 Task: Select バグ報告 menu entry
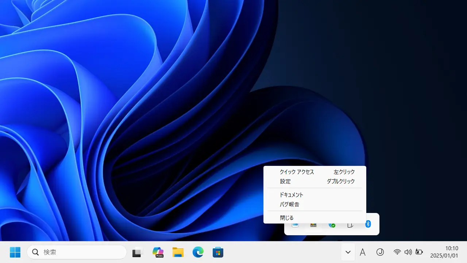coord(289,204)
